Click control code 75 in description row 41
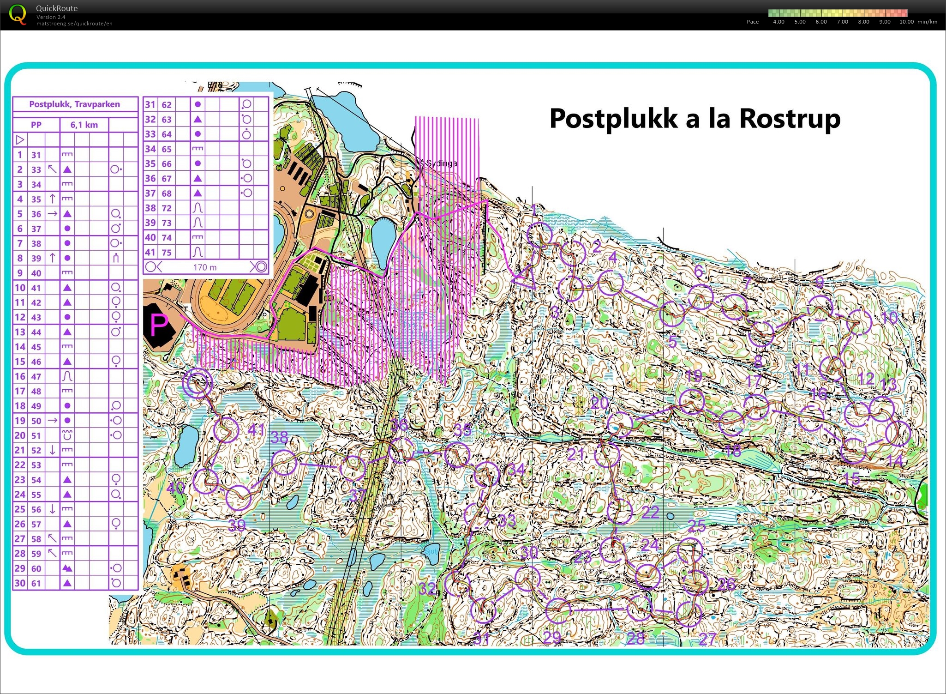The width and height of the screenshot is (946, 694). point(167,253)
